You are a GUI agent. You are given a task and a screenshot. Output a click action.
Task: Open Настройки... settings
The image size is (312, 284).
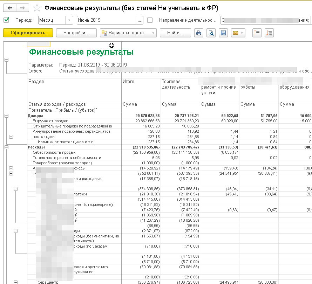click(x=76, y=33)
